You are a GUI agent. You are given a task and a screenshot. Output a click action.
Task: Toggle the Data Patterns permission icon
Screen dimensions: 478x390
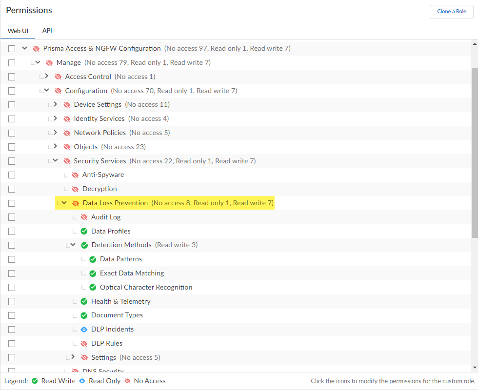point(93,259)
